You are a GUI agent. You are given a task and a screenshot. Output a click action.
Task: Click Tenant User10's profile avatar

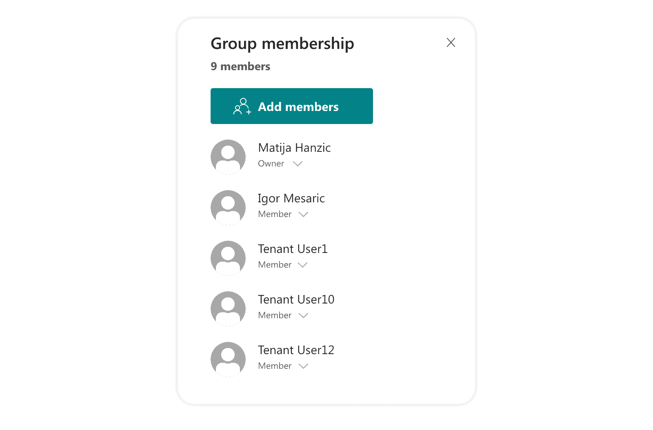pyautogui.click(x=228, y=308)
